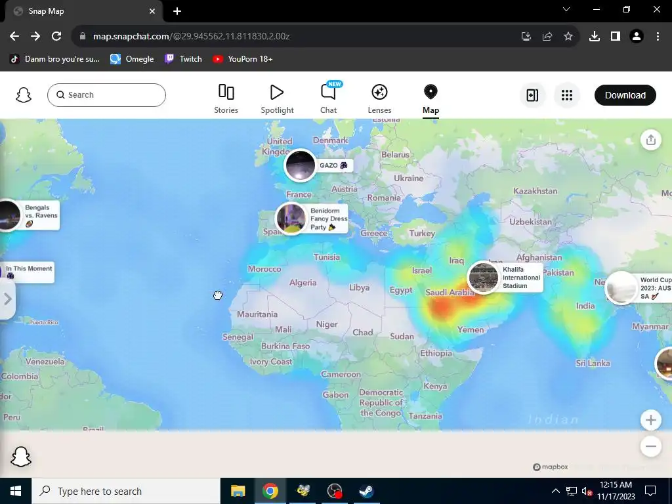672x504 pixels.
Task: Click the Mauritania map label
Action: [257, 314]
